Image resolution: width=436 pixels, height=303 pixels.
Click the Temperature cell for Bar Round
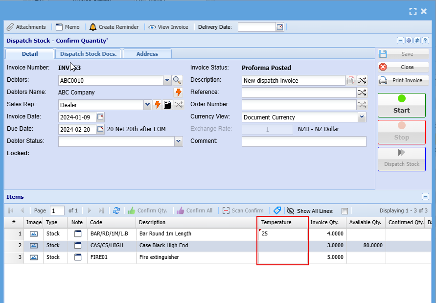(283, 234)
